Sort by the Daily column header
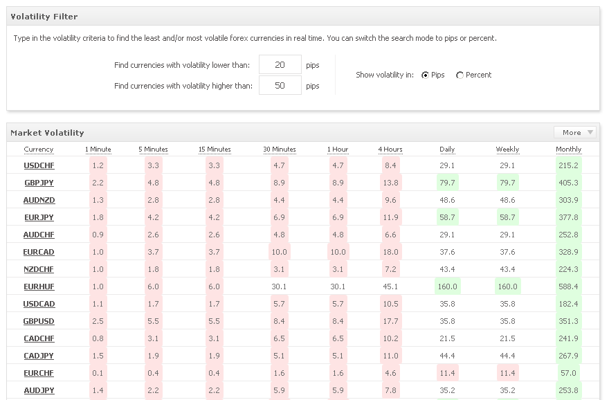The width and height of the screenshot is (609, 400). pos(447,149)
